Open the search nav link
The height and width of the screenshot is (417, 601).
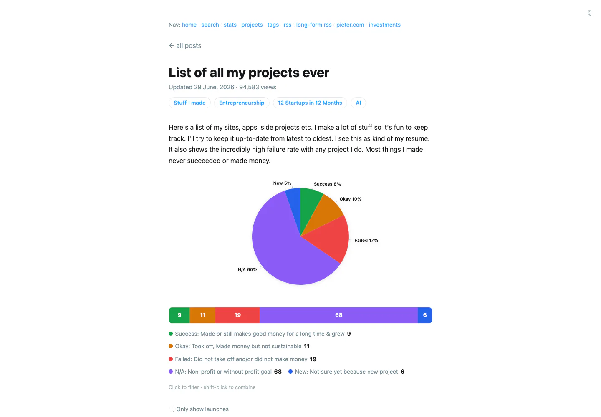click(210, 25)
